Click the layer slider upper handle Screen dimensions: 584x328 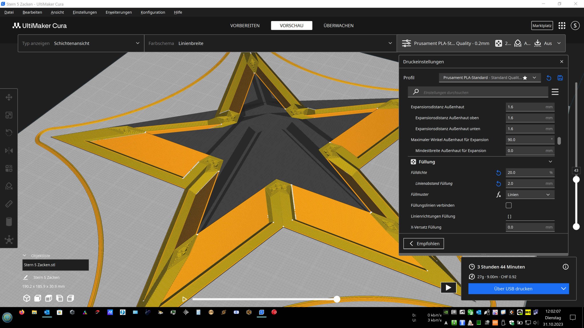576,179
